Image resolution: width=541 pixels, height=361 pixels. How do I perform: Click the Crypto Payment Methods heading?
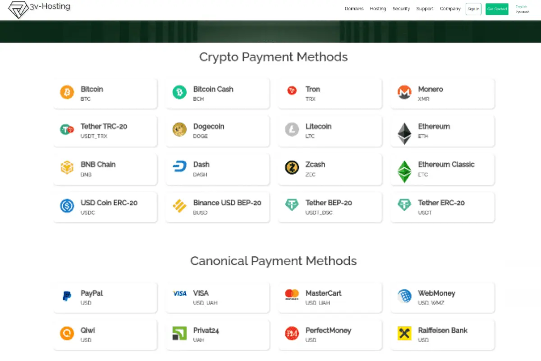(273, 57)
